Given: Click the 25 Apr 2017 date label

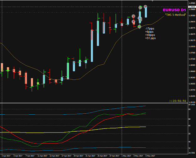Looking at the screenshot, I should 103,156.
